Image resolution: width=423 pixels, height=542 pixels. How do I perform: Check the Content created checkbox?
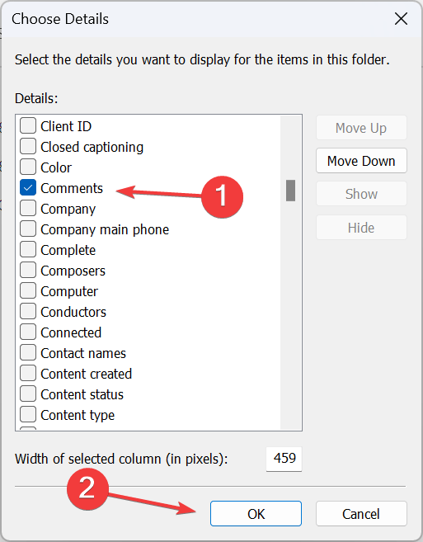[28, 374]
